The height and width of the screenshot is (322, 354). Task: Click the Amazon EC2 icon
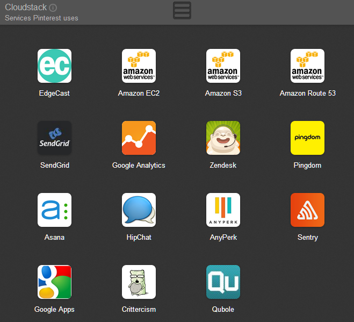tap(139, 66)
